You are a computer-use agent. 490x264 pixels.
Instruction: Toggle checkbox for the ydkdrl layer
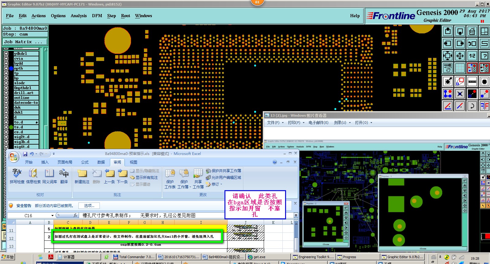click(x=6, y=54)
